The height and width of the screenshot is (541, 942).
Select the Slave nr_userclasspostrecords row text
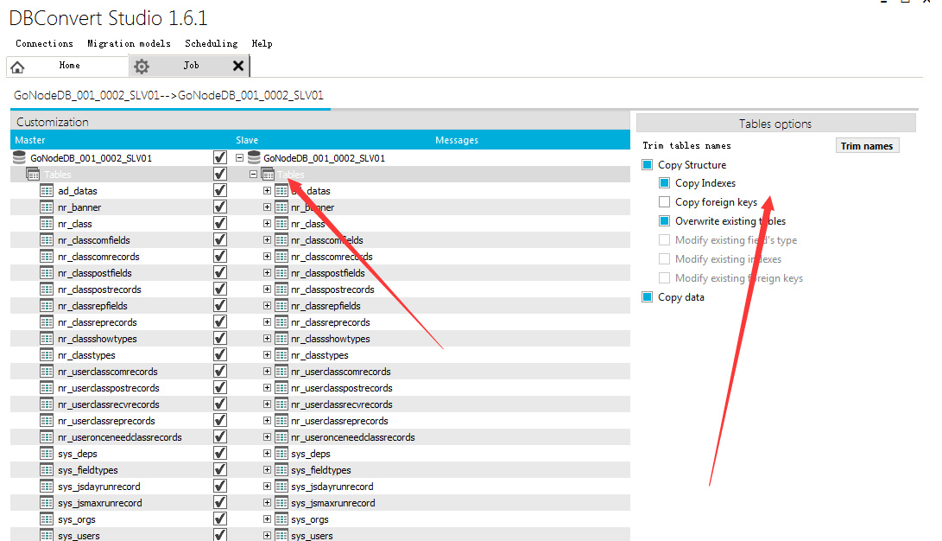click(342, 388)
